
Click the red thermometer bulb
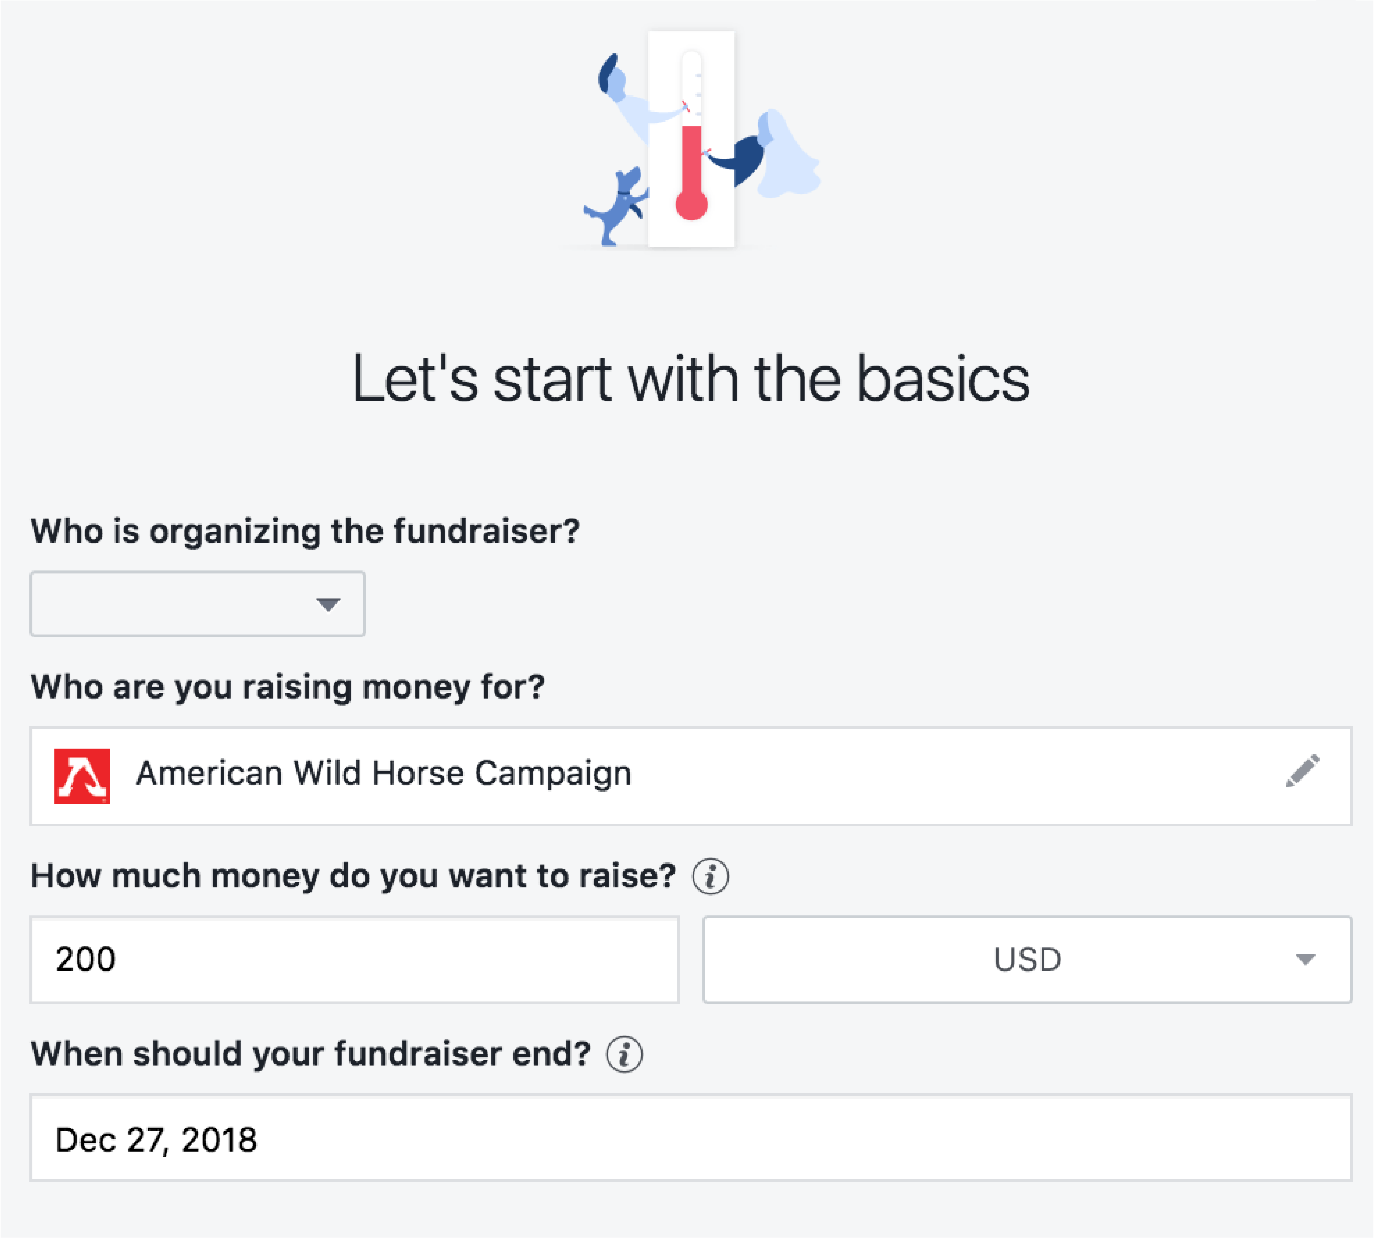[x=691, y=205]
